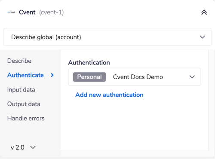
Task: Click the (cvent-1) step name
Action: pos(52,12)
